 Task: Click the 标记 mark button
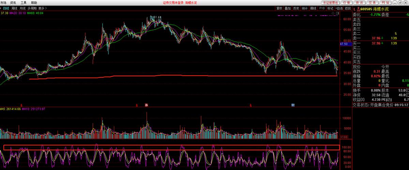point(330,8)
